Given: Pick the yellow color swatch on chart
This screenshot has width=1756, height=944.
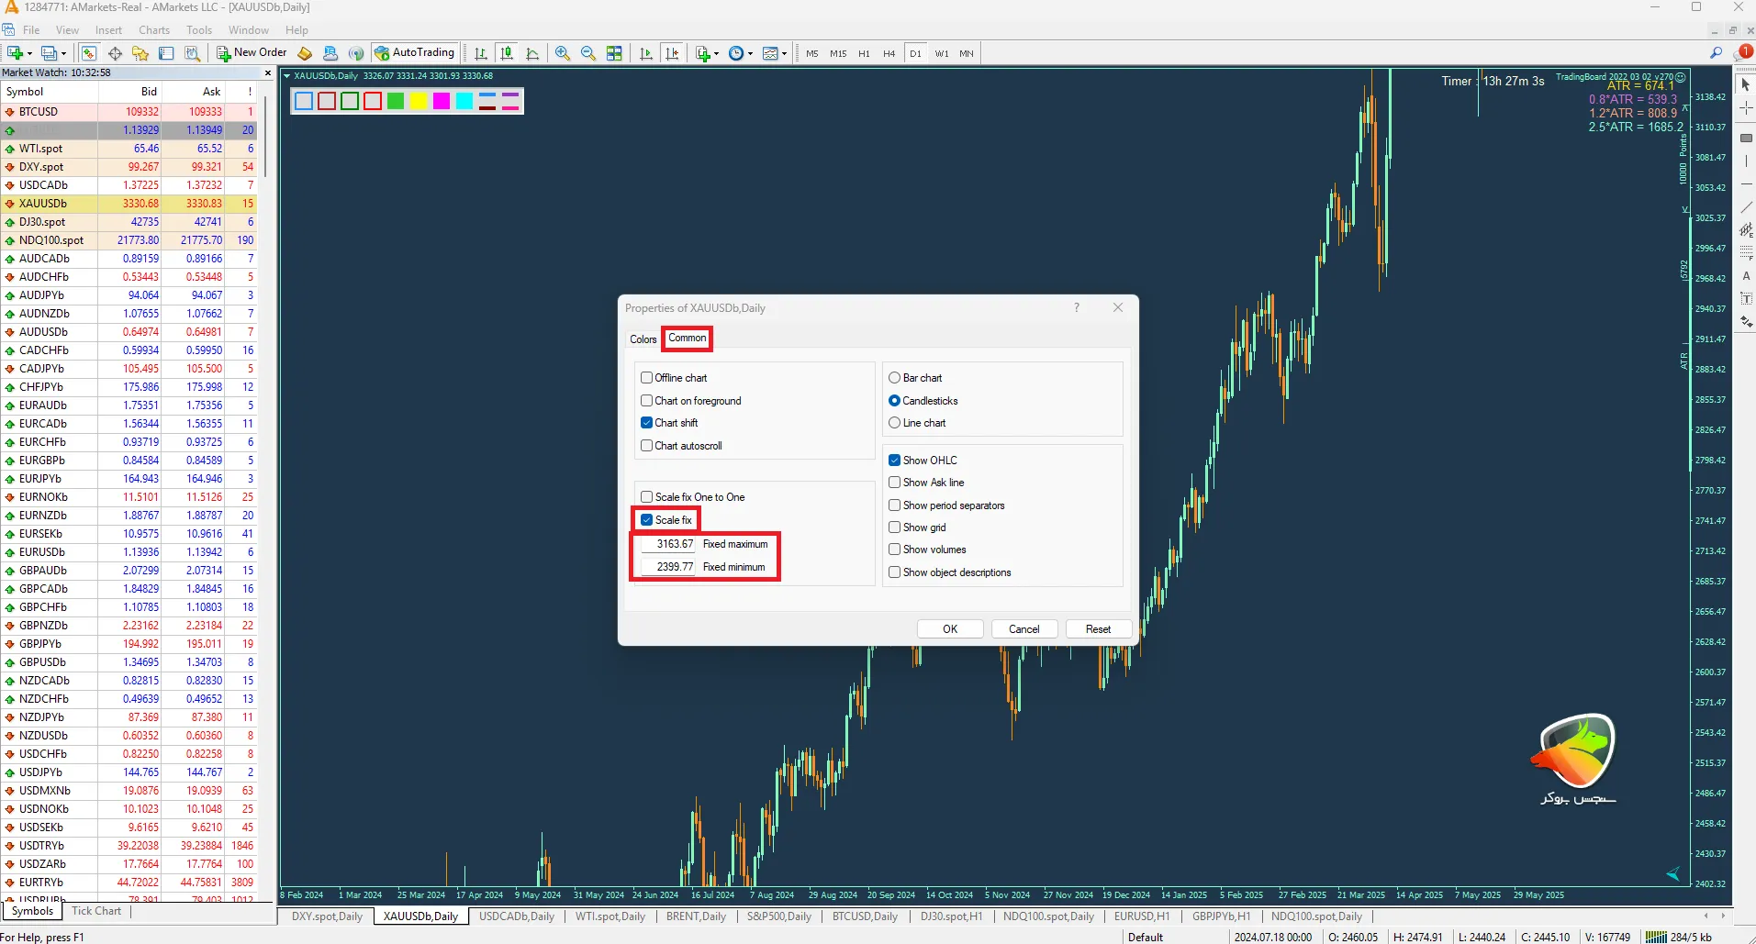Looking at the screenshot, I should pyautogui.click(x=419, y=101).
